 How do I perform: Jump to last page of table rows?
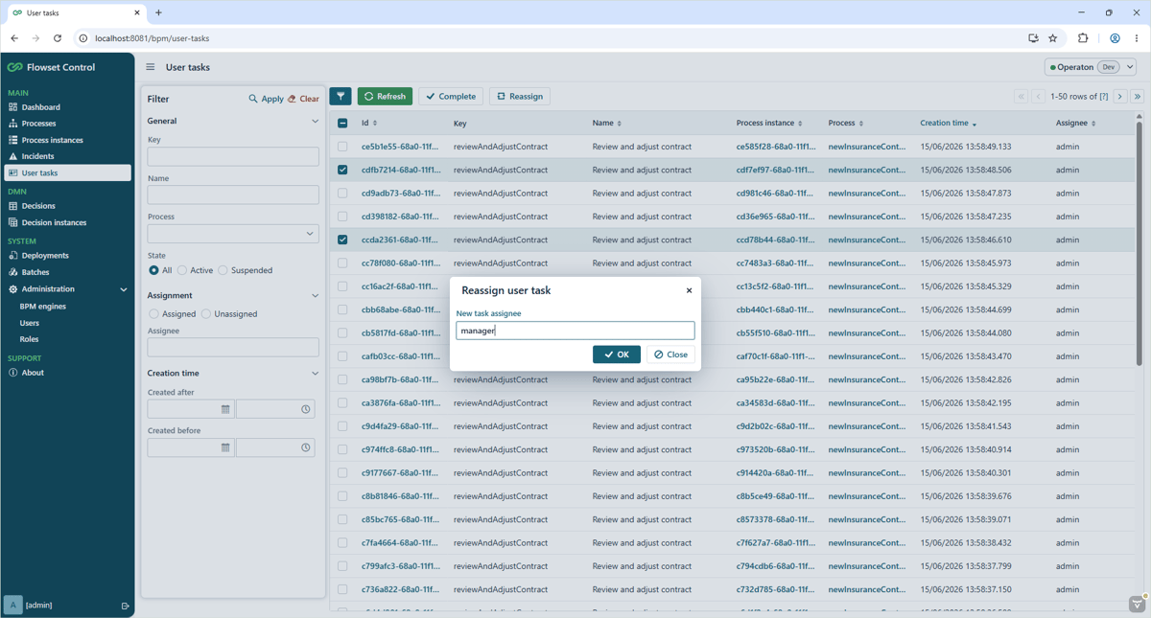pyautogui.click(x=1138, y=97)
